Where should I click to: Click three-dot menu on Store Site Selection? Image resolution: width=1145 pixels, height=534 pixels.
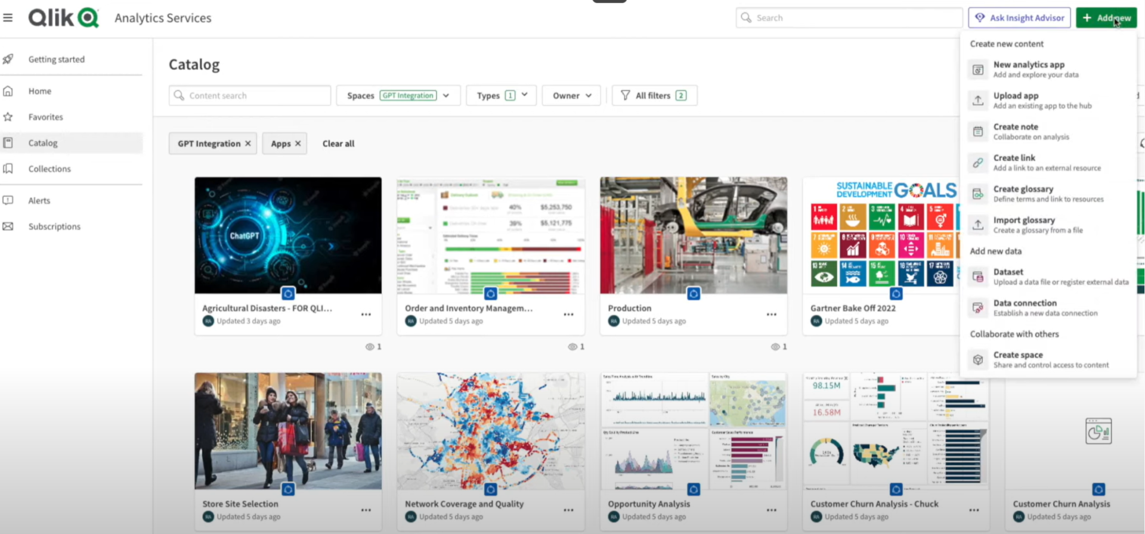pyautogui.click(x=366, y=510)
